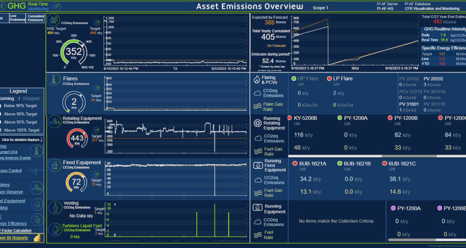466x248 pixels.
Task: Click the Energy Efficiency icon in sidebar
Action: pos(39,219)
